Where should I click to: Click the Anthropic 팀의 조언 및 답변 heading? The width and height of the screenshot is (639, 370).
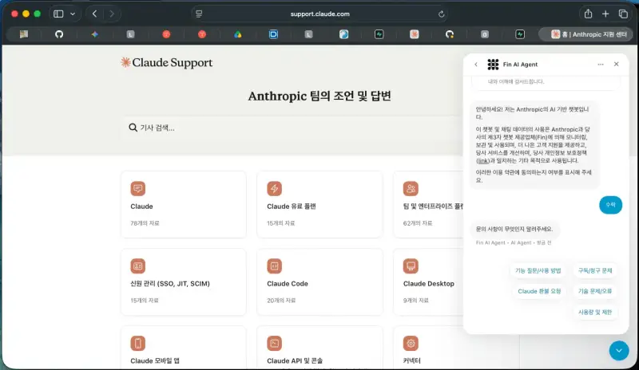tap(319, 96)
